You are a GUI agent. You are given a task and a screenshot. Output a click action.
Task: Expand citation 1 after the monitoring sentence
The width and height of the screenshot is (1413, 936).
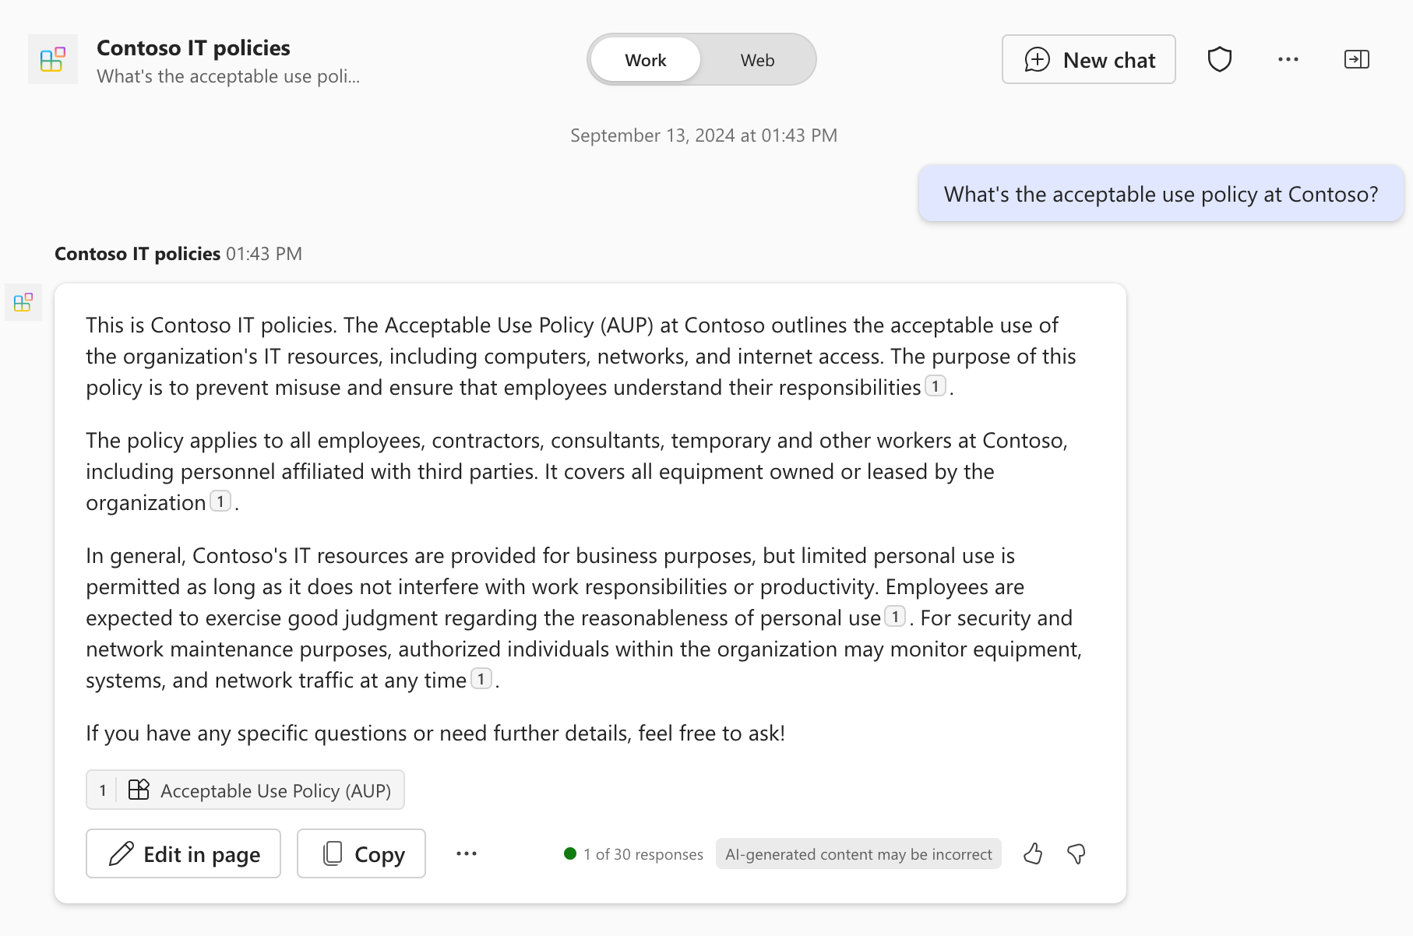(x=481, y=678)
